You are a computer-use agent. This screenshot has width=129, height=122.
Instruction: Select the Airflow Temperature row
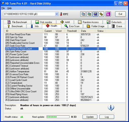click(55, 71)
